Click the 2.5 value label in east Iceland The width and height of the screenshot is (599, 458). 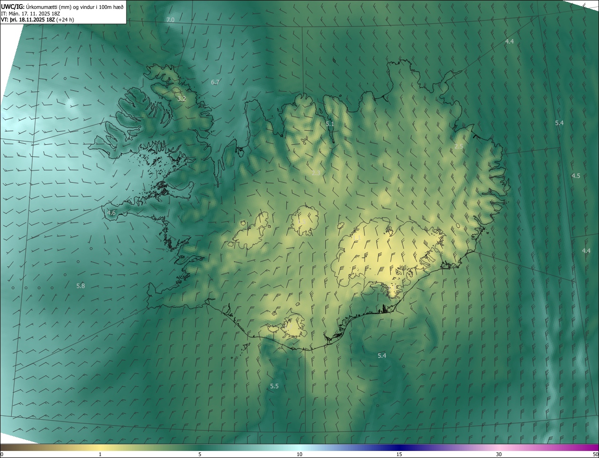[x=459, y=146]
